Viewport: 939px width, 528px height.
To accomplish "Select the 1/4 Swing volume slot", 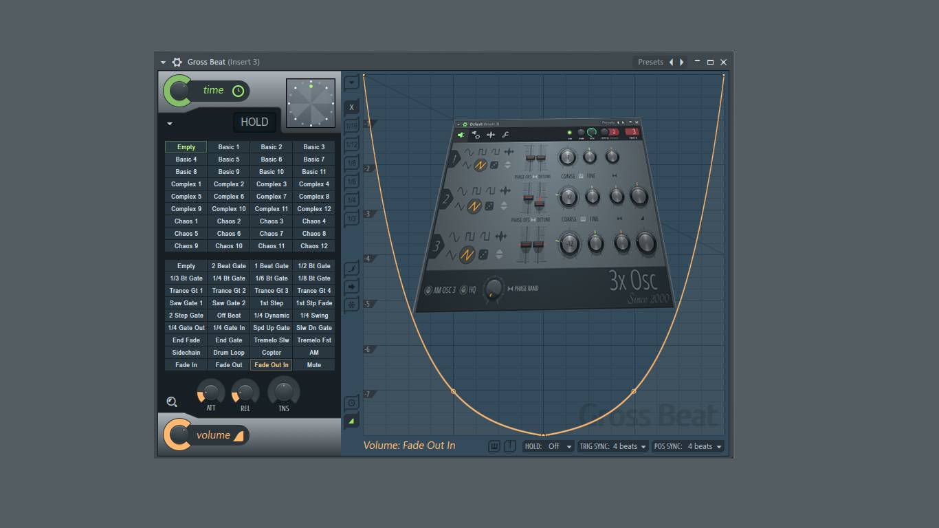I will tap(314, 316).
